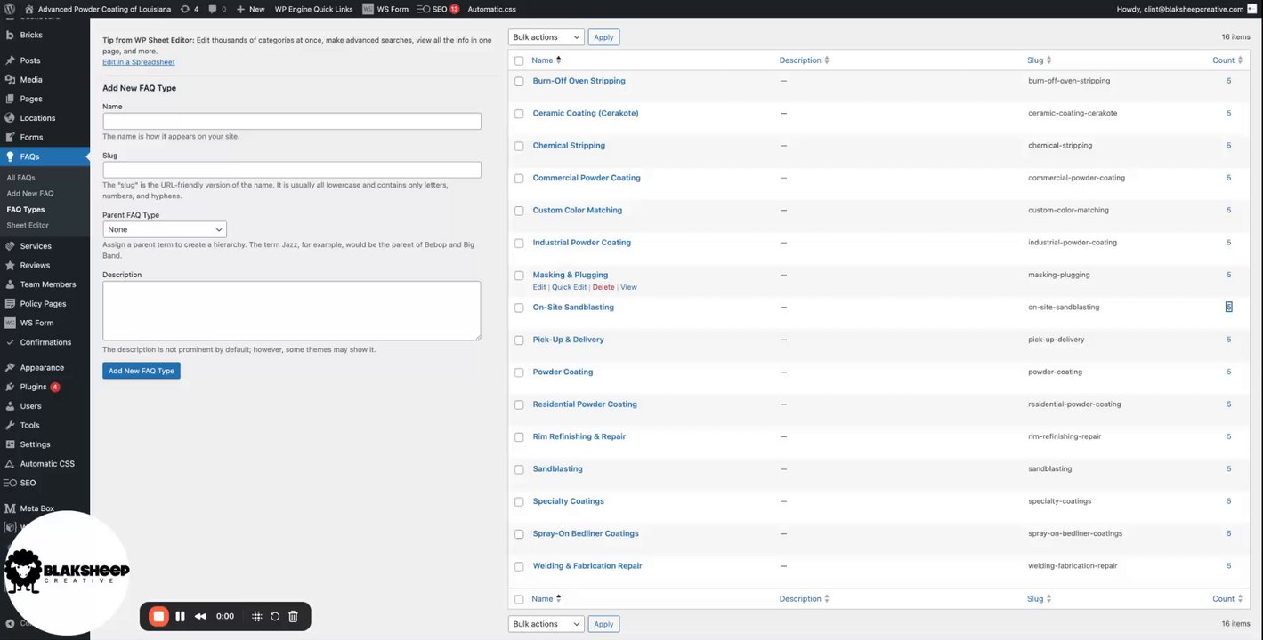The height and width of the screenshot is (640, 1263).
Task: Delete the recording with trash icon
Action: pyautogui.click(x=293, y=616)
